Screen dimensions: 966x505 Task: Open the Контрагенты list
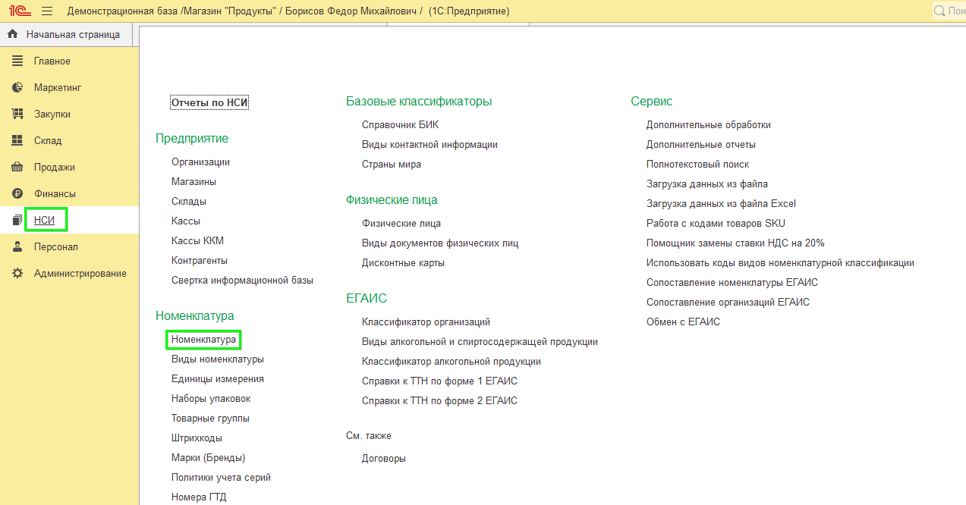pyautogui.click(x=200, y=260)
